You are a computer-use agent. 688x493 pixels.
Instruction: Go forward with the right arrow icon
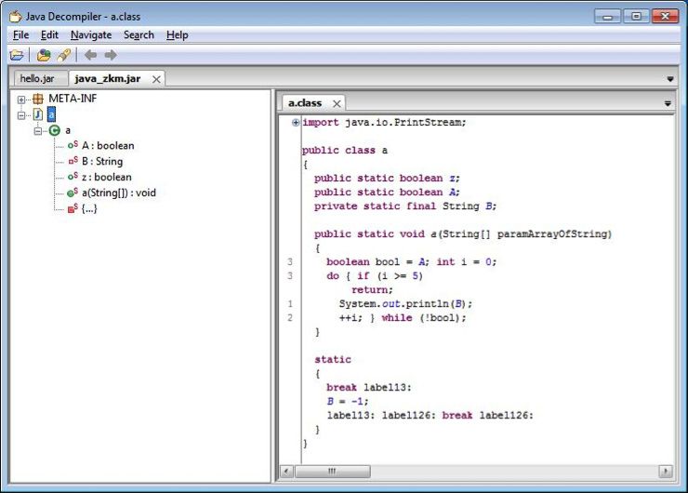pyautogui.click(x=111, y=55)
